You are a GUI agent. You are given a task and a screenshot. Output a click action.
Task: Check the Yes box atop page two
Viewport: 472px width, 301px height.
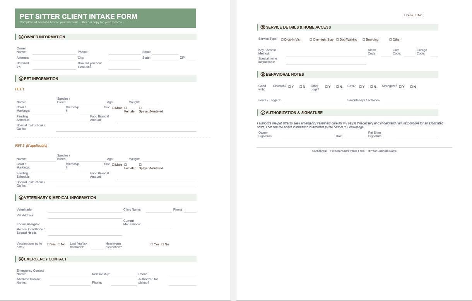point(405,15)
